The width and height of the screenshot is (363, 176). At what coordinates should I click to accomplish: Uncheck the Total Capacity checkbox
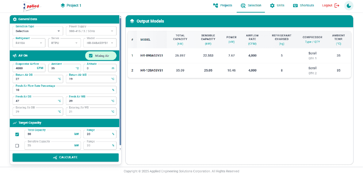tap(17, 134)
